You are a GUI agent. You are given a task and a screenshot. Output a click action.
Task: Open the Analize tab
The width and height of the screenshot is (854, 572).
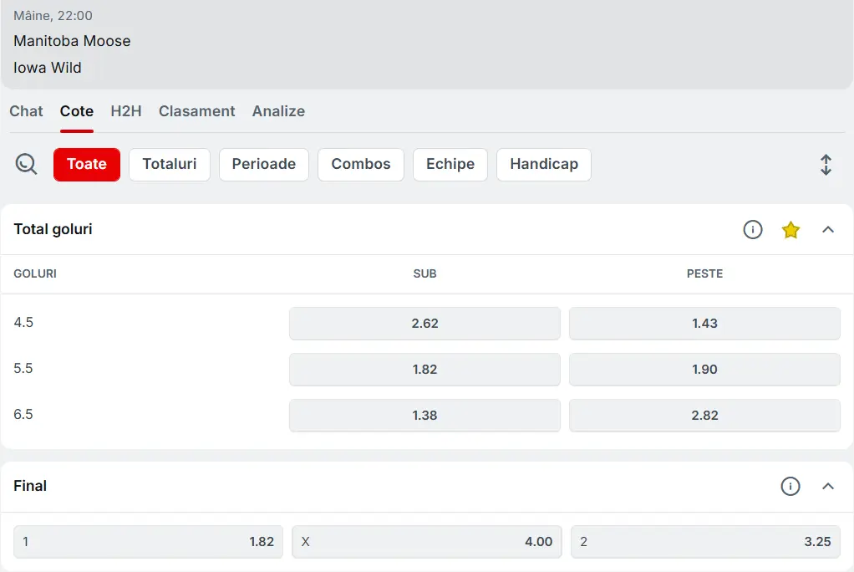click(278, 111)
